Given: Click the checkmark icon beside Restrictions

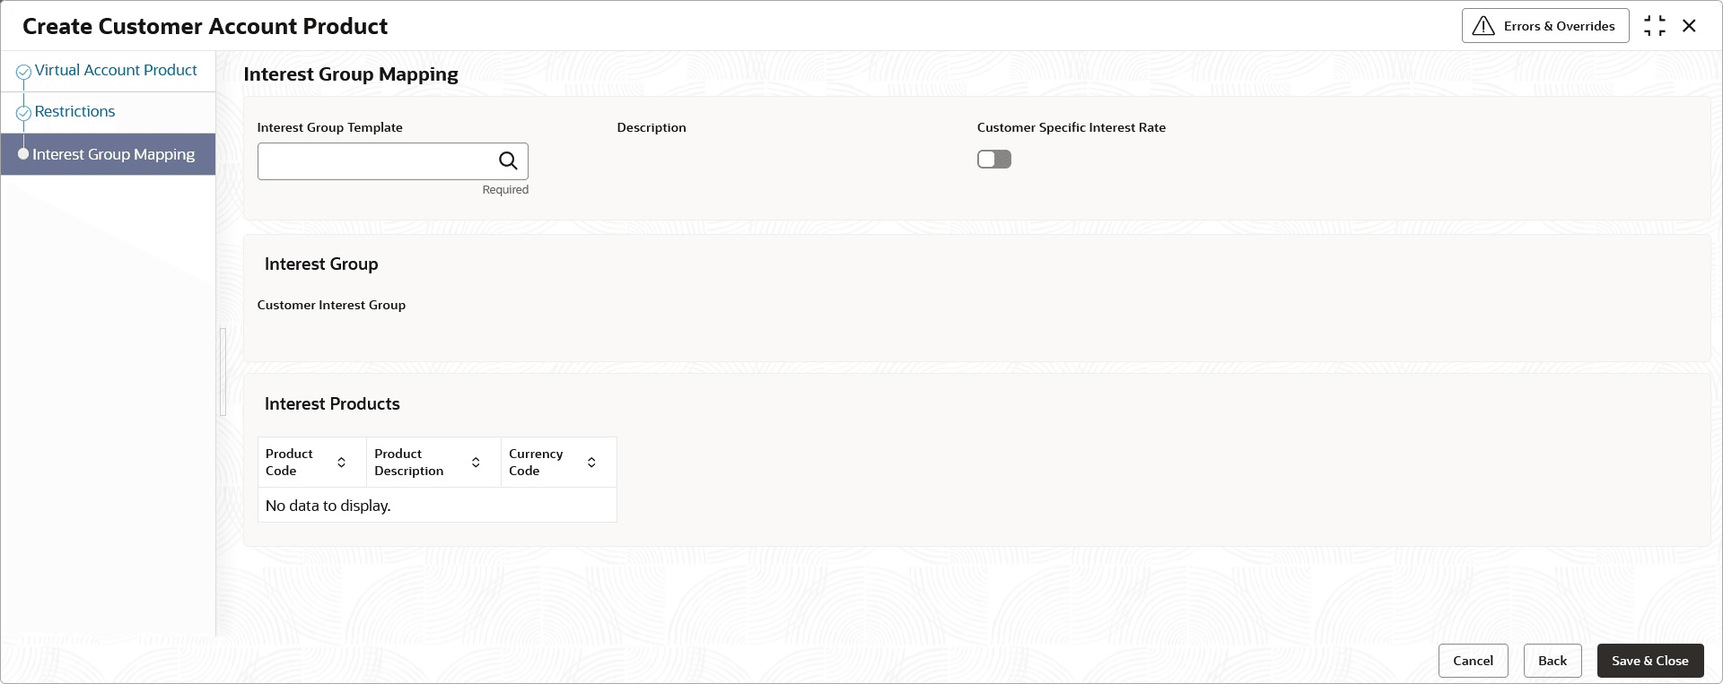Looking at the screenshot, I should click(24, 113).
